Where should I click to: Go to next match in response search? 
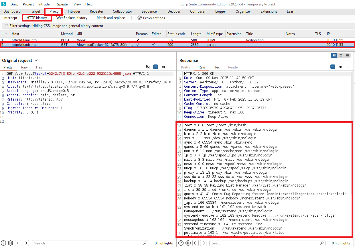[203, 243]
